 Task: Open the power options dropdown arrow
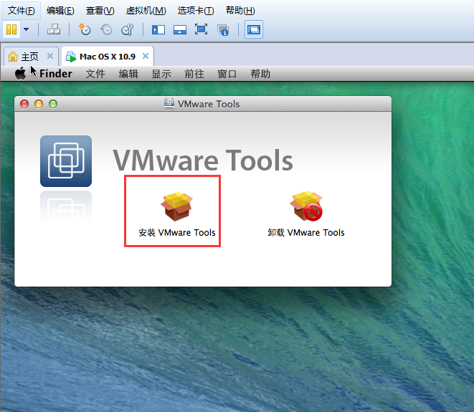[x=27, y=29]
